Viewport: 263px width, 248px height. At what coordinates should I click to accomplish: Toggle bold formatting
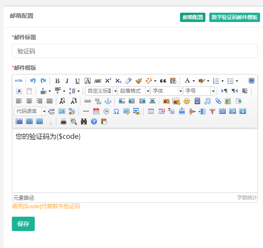coord(57,81)
